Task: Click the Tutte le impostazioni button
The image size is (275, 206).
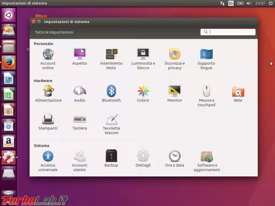Action: tap(54, 32)
